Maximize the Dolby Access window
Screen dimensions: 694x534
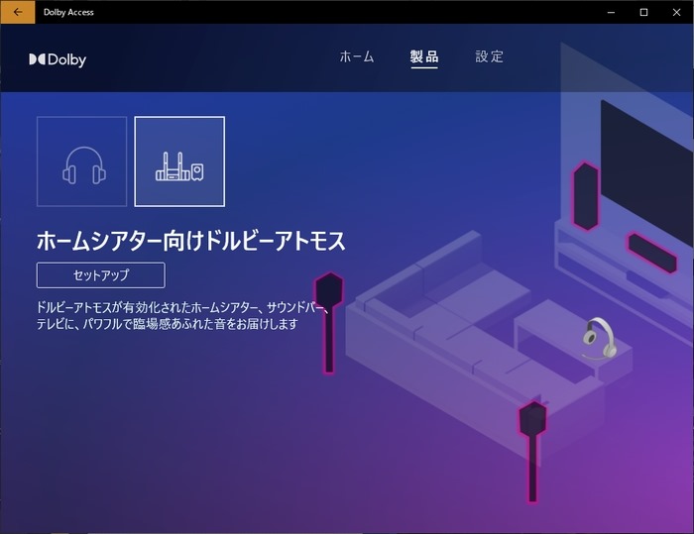644,13
